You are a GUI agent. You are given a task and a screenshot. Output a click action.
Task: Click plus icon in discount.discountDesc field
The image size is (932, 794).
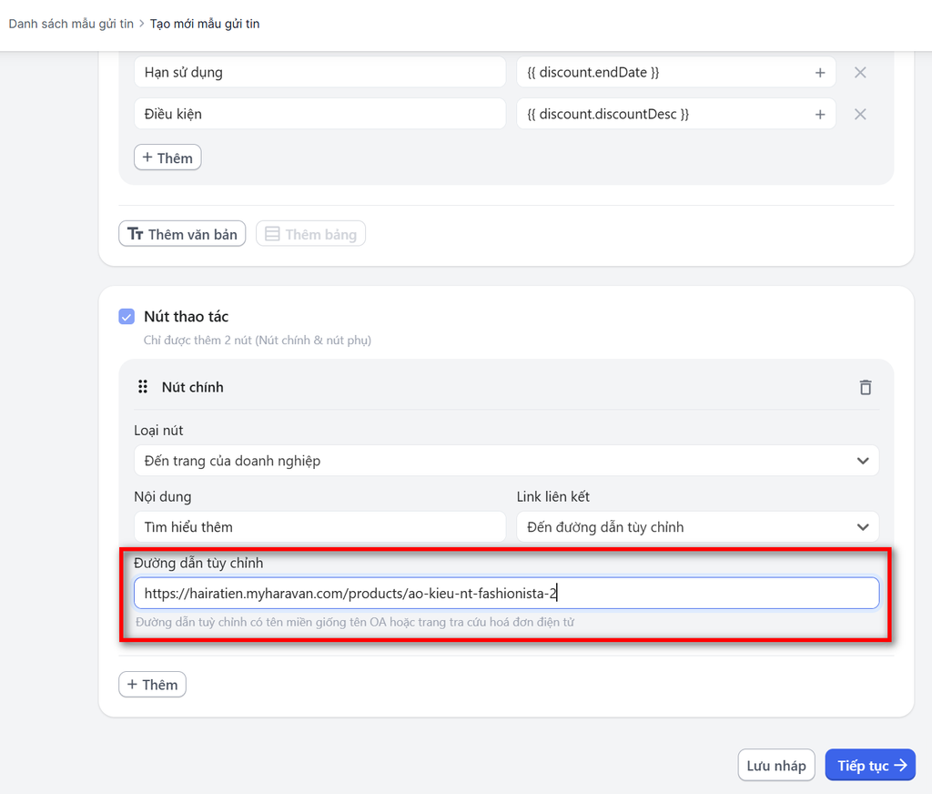coord(819,115)
